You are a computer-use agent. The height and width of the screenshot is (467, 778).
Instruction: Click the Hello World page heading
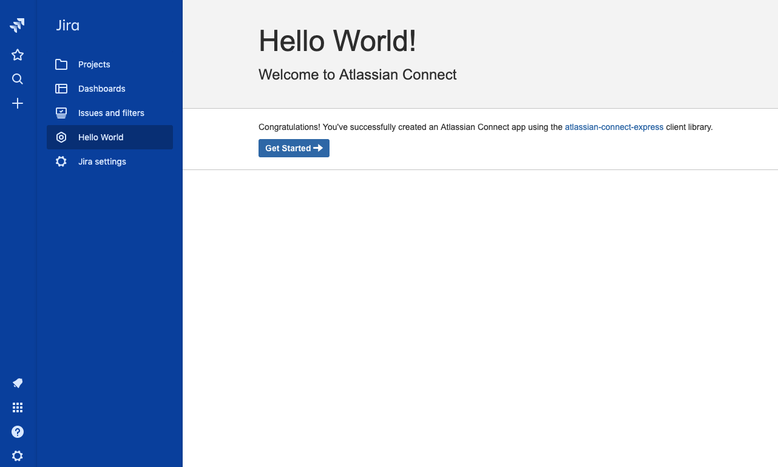point(337,41)
